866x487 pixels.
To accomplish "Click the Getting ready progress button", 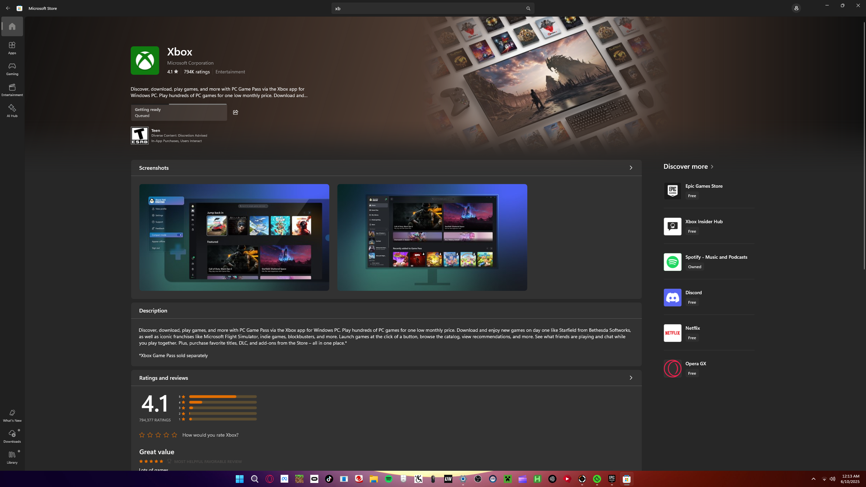I will (x=179, y=113).
